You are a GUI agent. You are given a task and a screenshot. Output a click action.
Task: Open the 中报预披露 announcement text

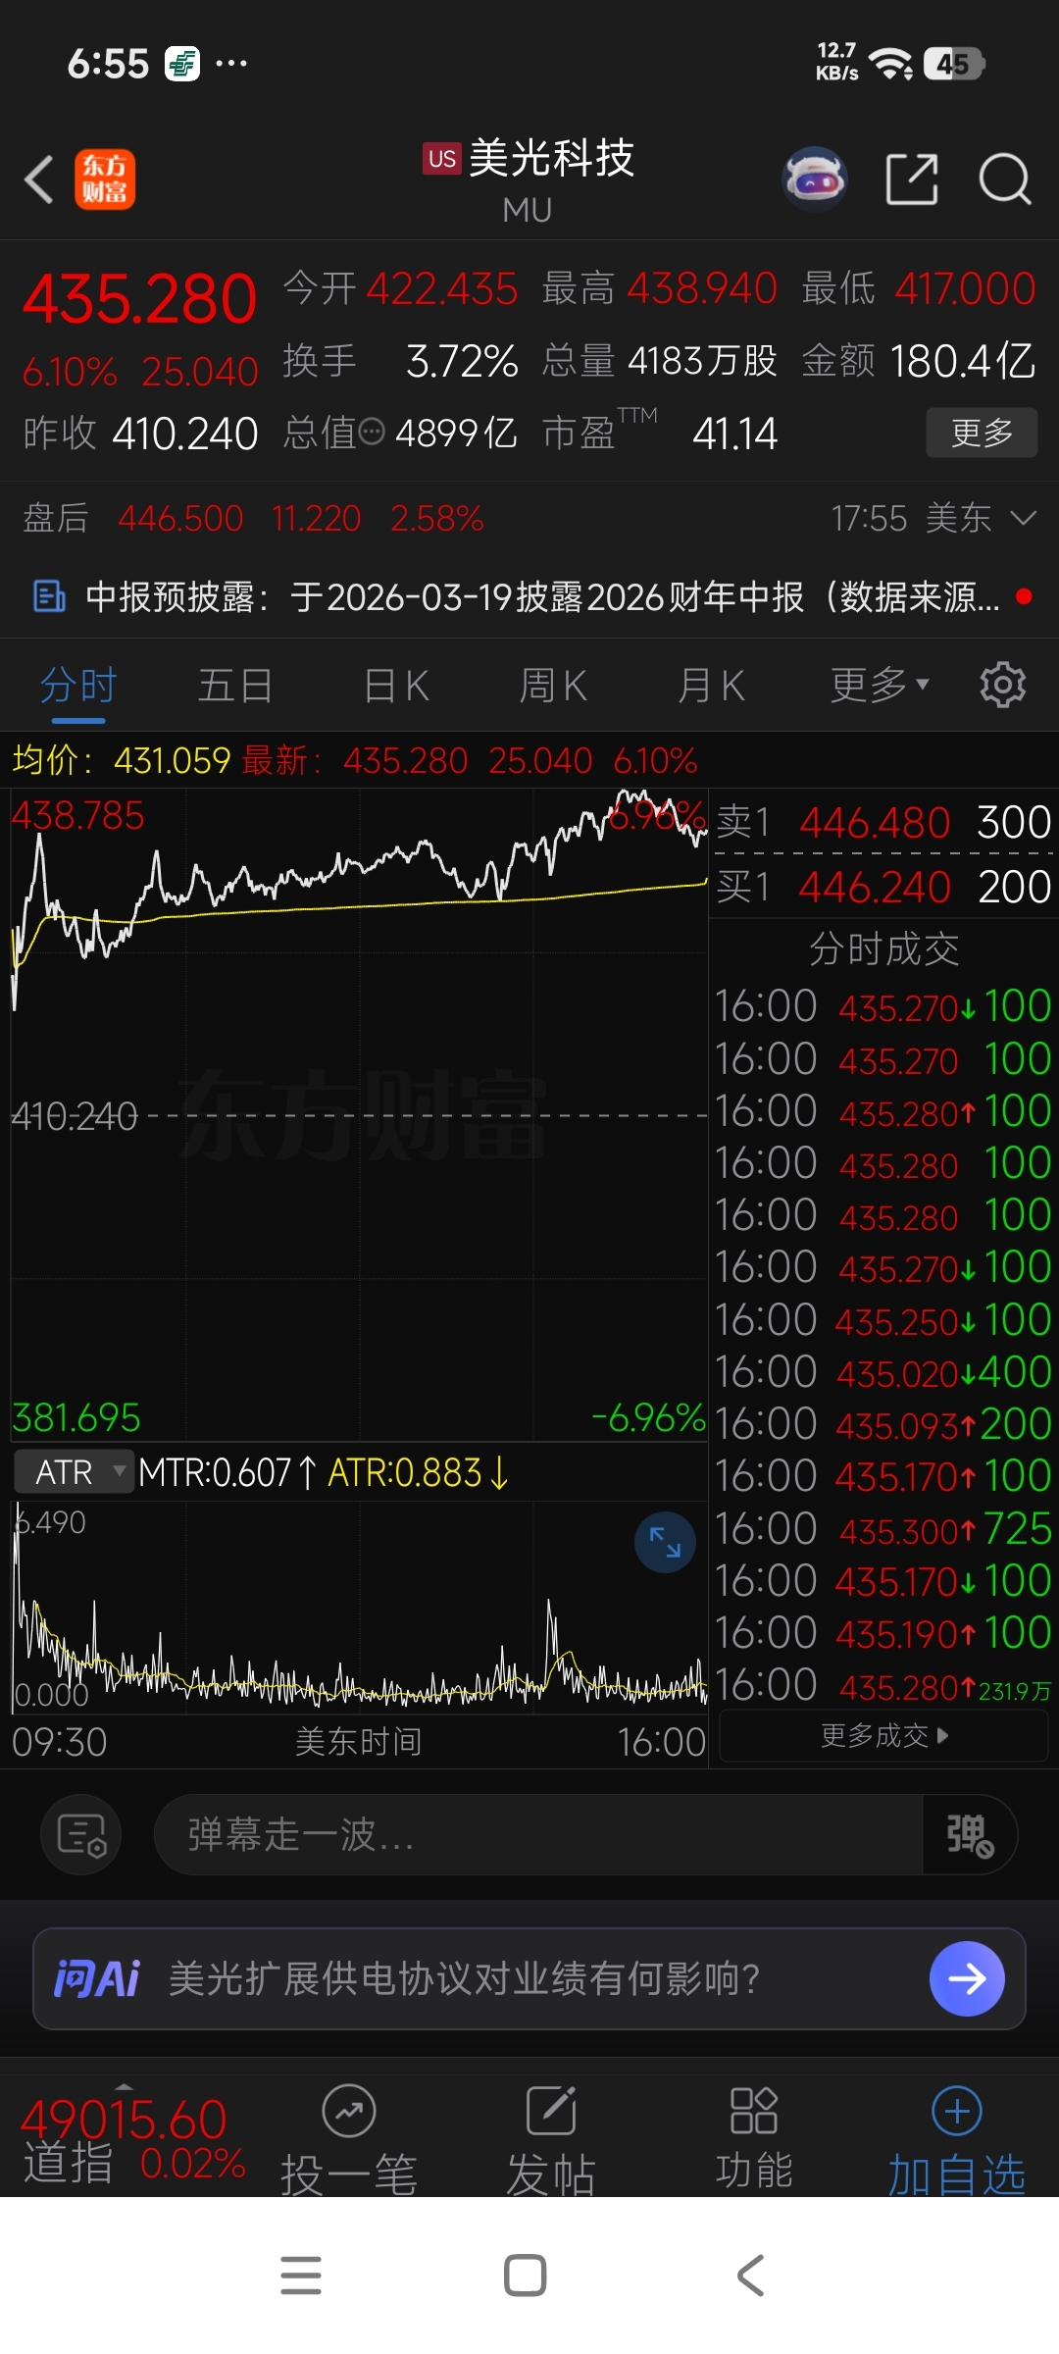coord(543,596)
